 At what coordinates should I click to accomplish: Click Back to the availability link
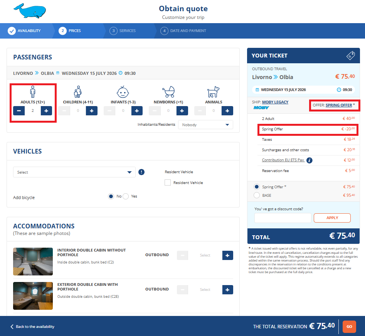coord(32,327)
